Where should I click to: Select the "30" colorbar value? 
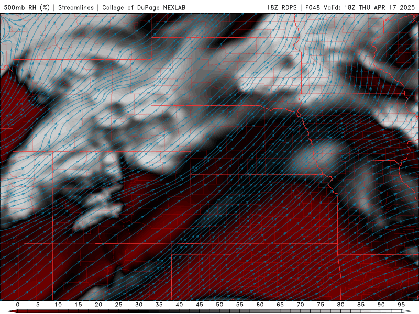[139, 305]
